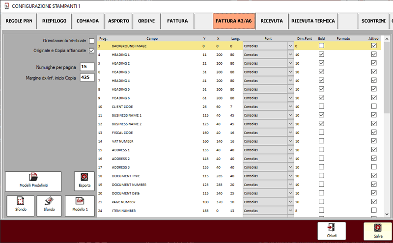Open font dropdown for ADDRESS 2 row
Screen dimensions: 393x243
click(290, 159)
